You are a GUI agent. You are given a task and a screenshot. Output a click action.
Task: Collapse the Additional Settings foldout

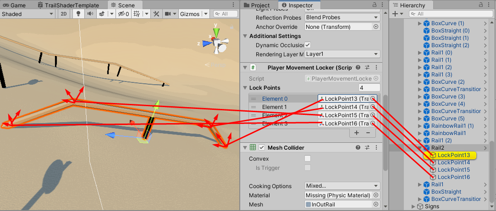[245, 36]
